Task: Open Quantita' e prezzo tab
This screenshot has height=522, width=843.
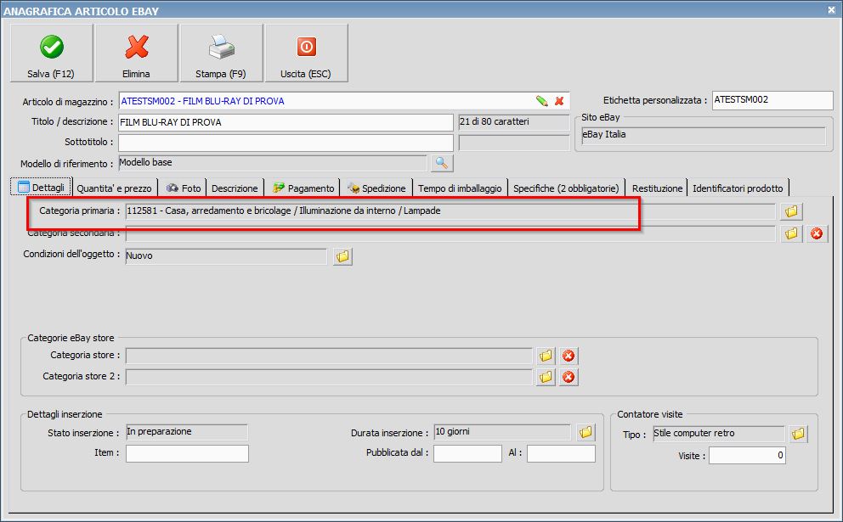Action: (x=115, y=188)
